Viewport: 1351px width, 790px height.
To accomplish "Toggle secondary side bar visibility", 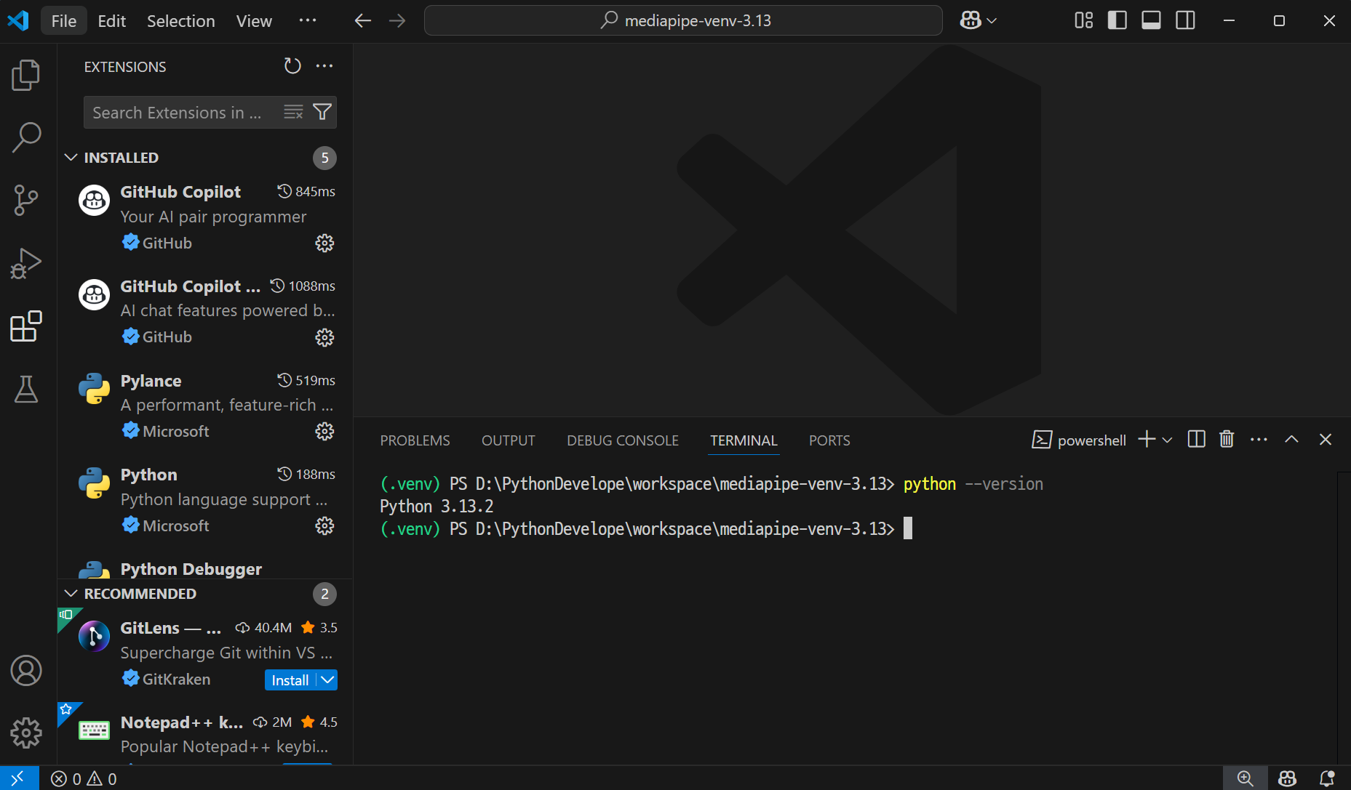I will (x=1185, y=20).
